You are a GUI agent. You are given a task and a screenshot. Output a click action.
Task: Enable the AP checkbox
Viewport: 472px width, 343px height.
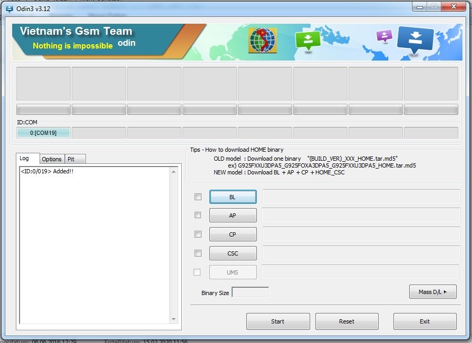198,215
